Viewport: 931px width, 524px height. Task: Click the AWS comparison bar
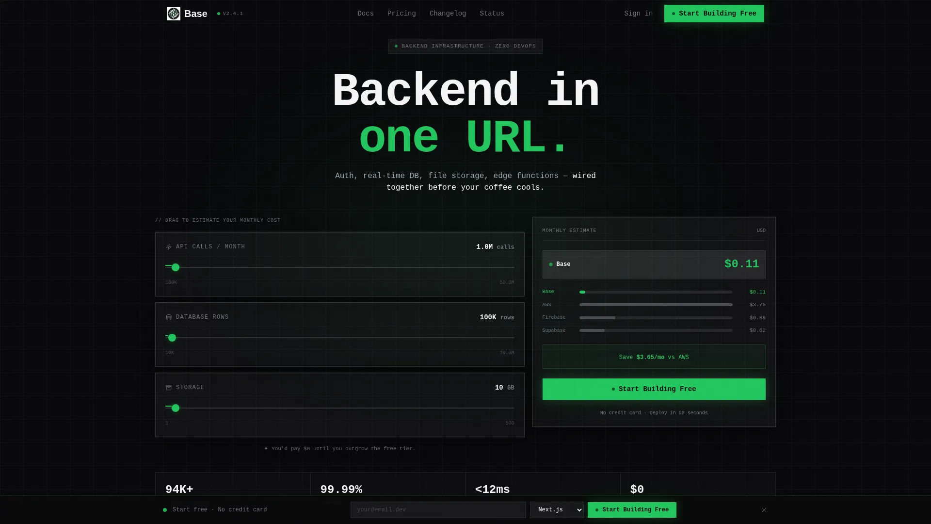(x=656, y=305)
